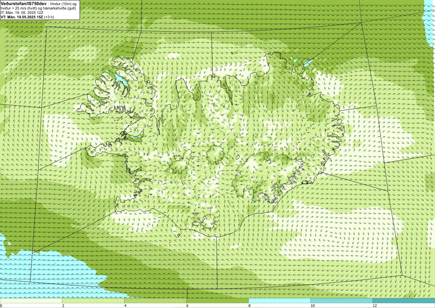Pick the 10–12 m/s turquoise legend swatch
435x308 pixels.
[342, 301]
